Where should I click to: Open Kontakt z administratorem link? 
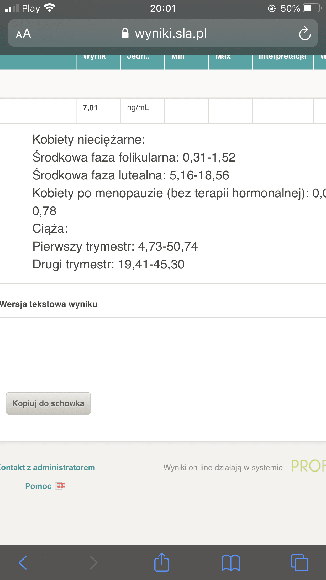coord(48,468)
